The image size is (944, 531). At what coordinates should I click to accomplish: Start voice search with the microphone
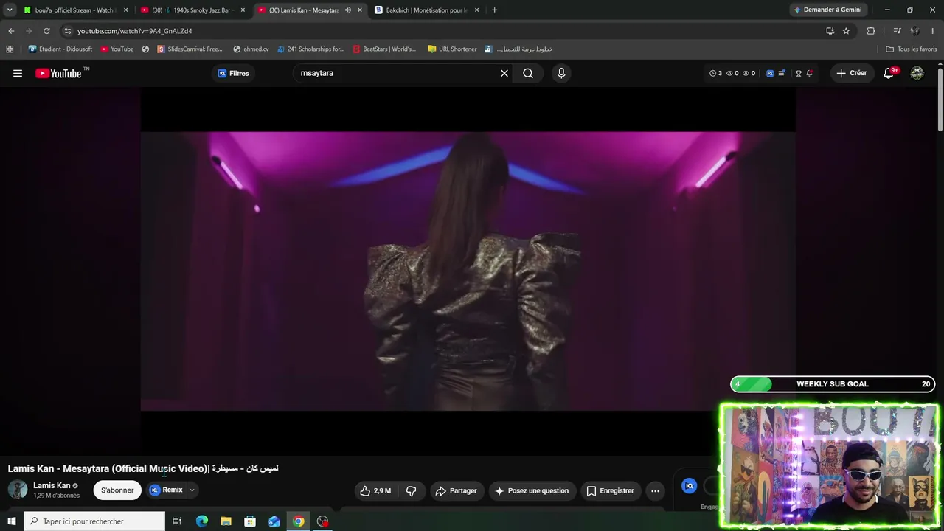pos(561,73)
